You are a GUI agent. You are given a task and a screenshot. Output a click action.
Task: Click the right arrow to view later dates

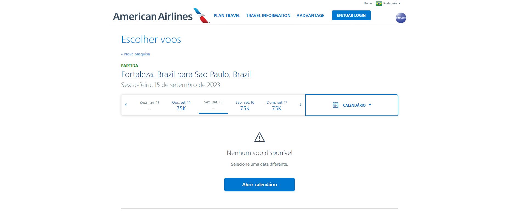tap(300, 105)
